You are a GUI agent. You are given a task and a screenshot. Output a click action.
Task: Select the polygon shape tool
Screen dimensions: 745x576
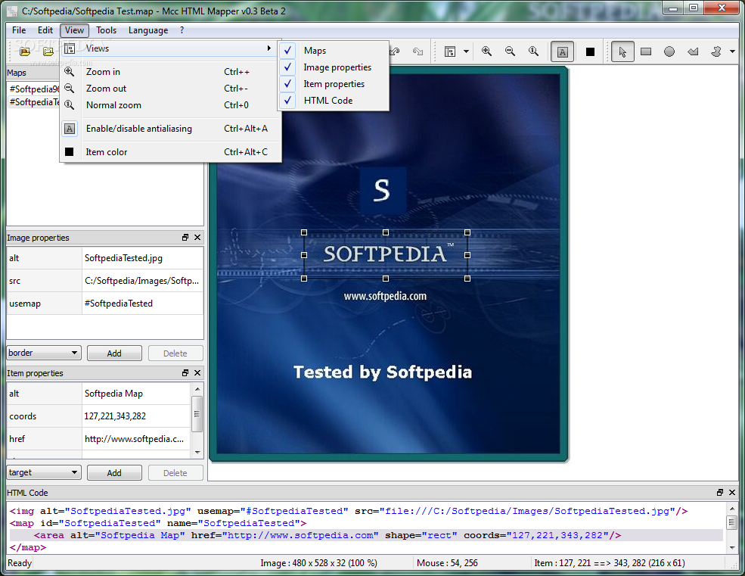point(693,51)
